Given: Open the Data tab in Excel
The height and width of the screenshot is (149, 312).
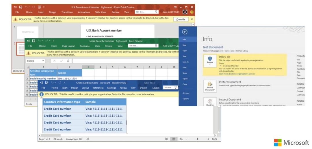Looking at the screenshot, I should [x=97, y=46].
